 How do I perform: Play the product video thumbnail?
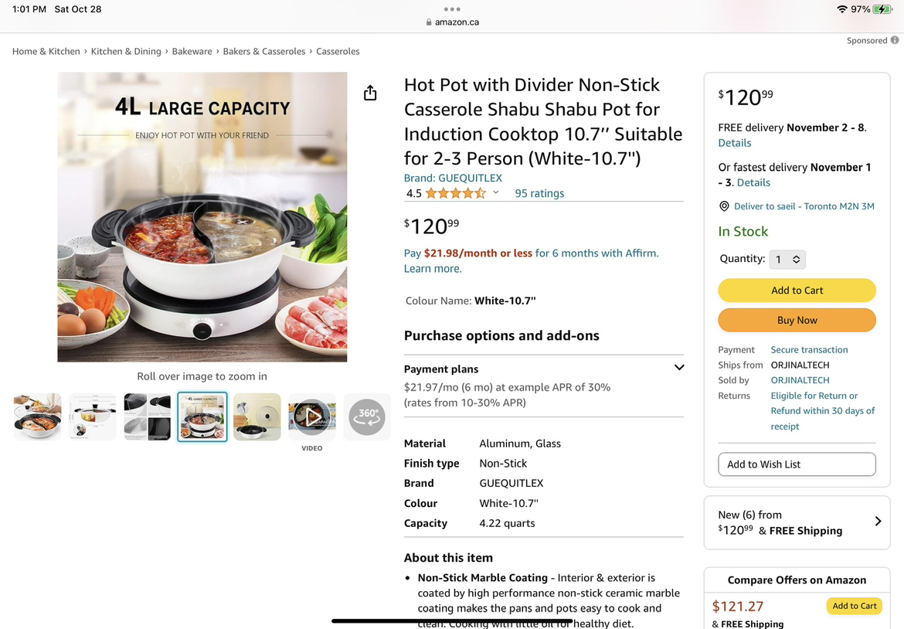coord(312,416)
